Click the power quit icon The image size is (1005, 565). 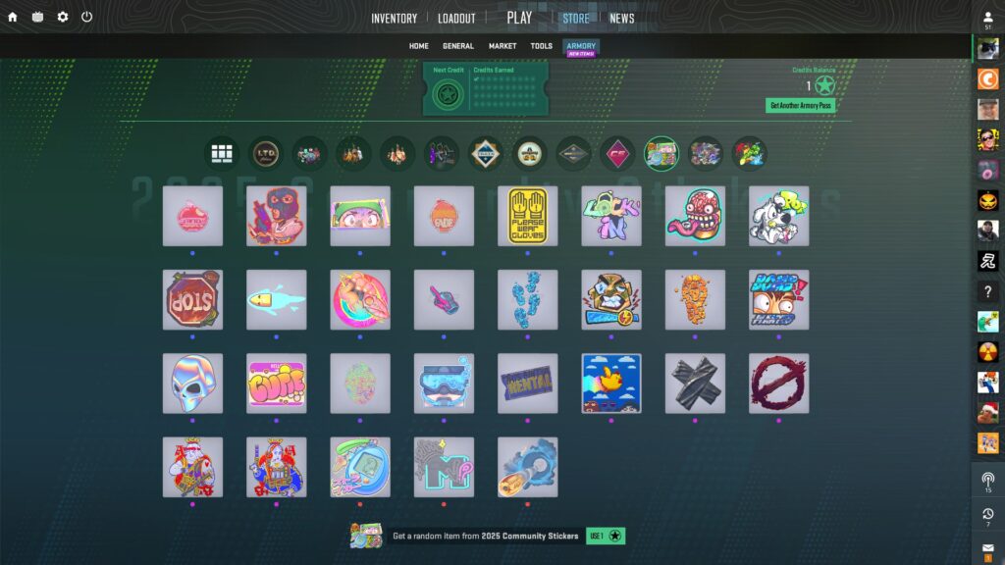[86, 17]
